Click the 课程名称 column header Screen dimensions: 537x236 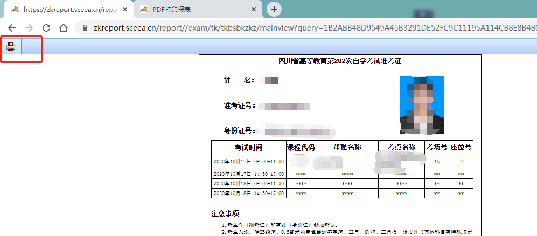(347, 147)
